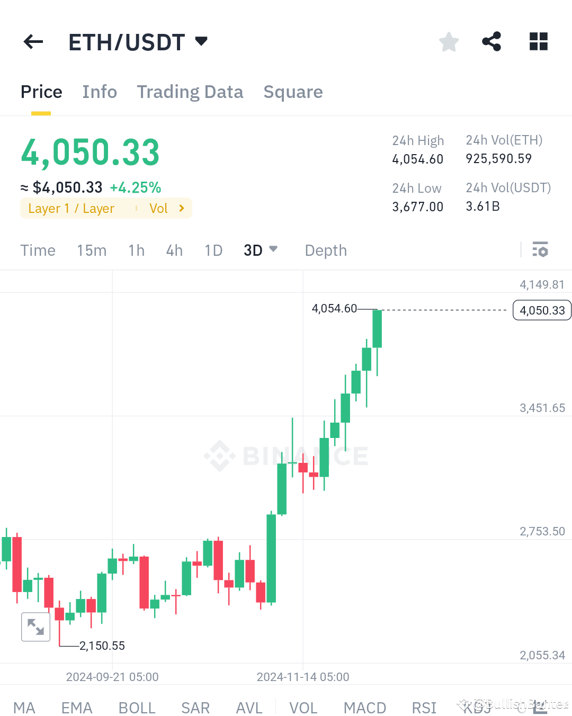Expand the Vol section via its chevron
The width and height of the screenshot is (572, 716).
pos(181,208)
